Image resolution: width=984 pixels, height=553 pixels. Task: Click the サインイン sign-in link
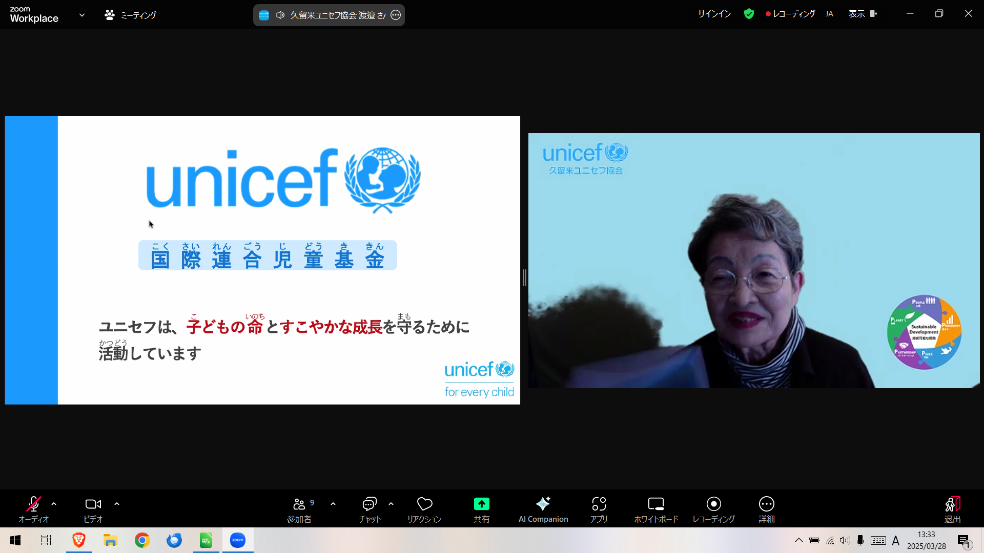pos(714,14)
